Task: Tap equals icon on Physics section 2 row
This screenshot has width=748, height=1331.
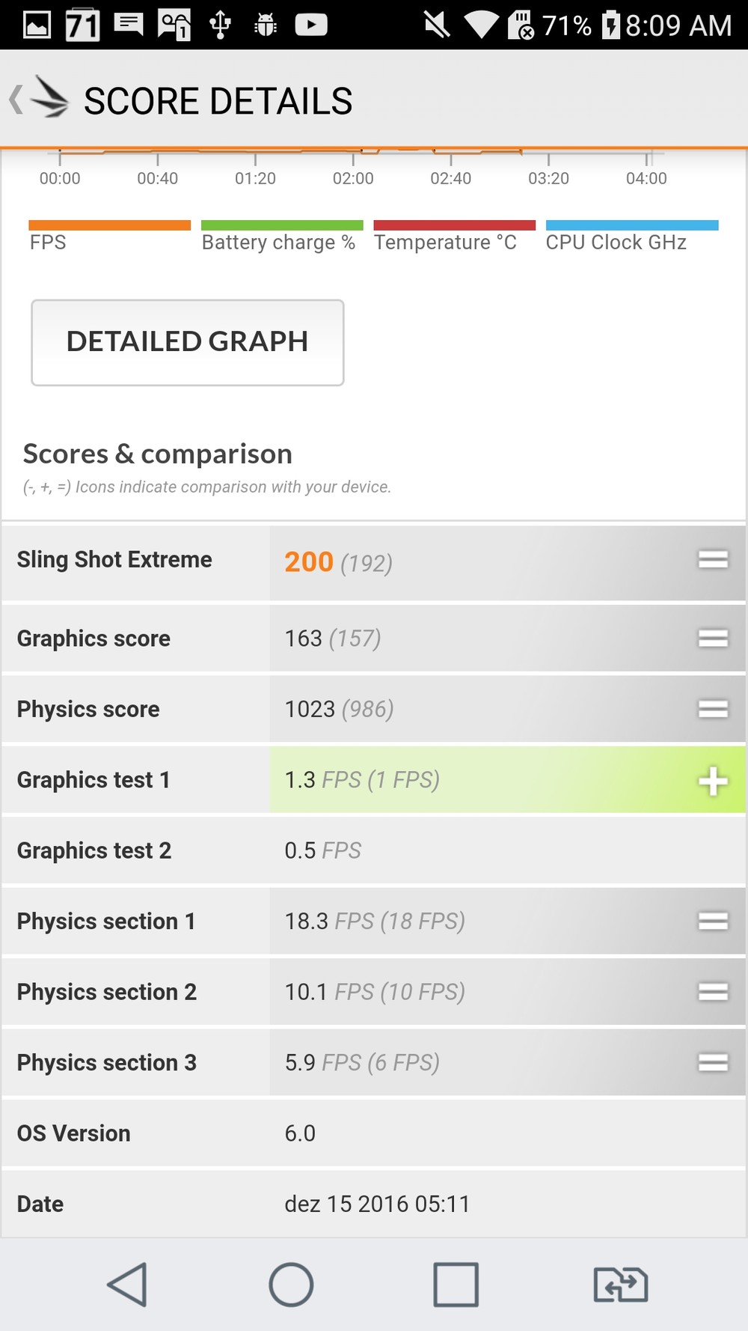Action: [x=712, y=992]
